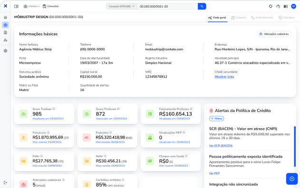Click the info icon beside Certidões emitidas

[x=123, y=179]
